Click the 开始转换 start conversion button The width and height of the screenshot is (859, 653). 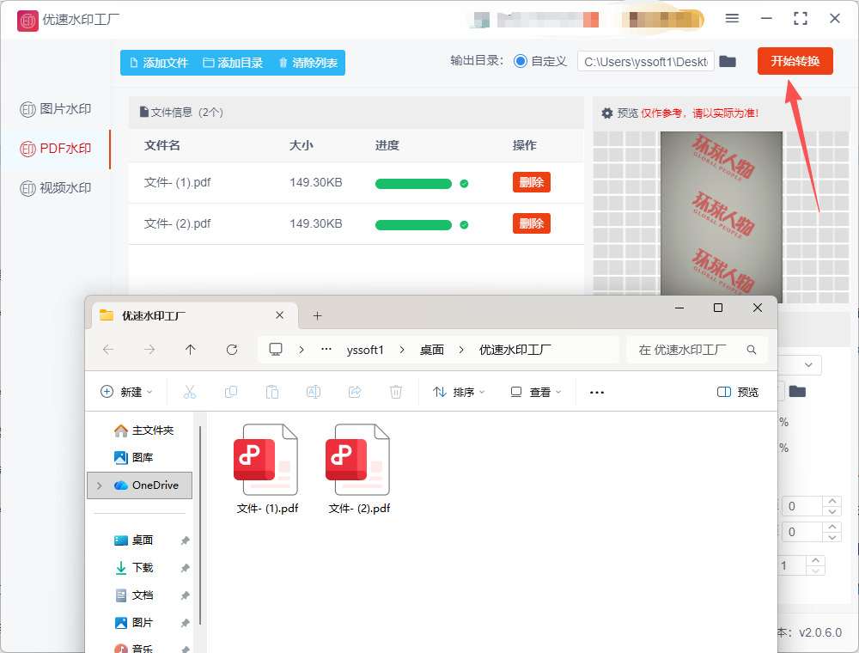[x=795, y=61]
